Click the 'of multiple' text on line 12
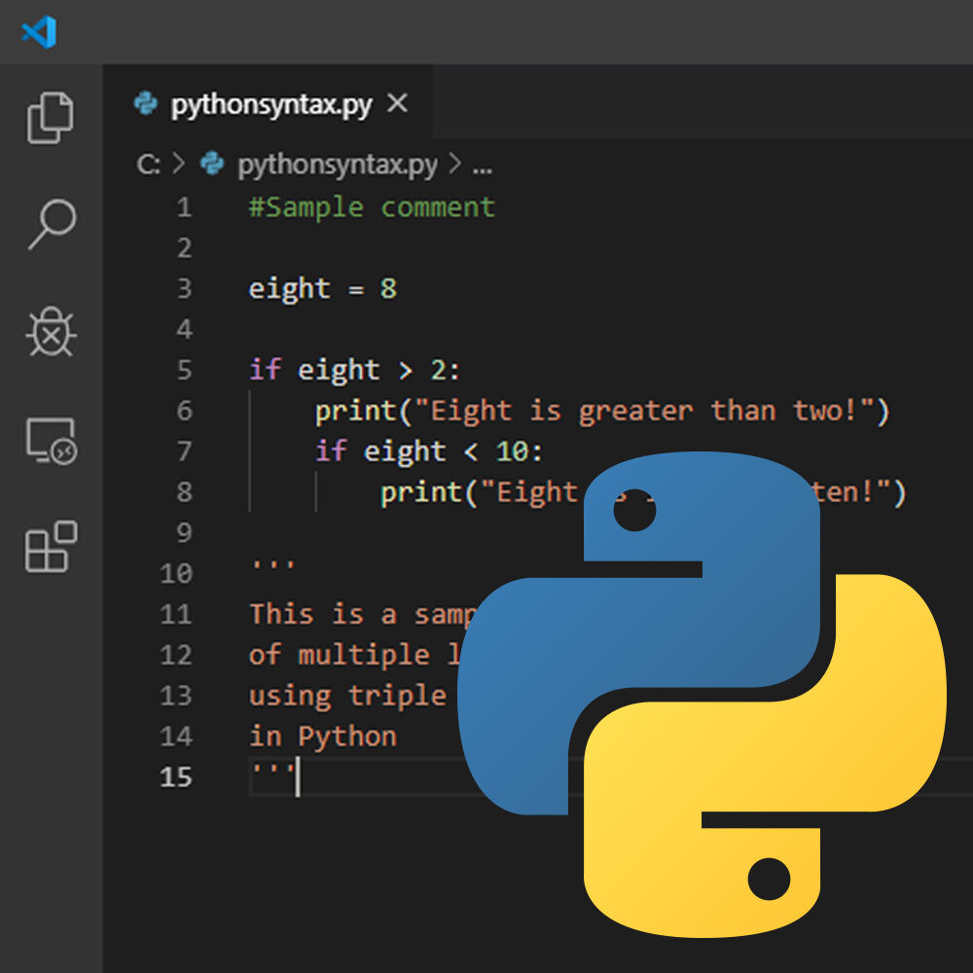 tap(339, 655)
